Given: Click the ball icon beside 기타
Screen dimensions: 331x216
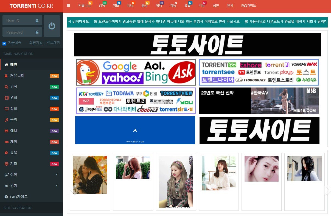Looking at the screenshot, I should [x=6, y=164].
